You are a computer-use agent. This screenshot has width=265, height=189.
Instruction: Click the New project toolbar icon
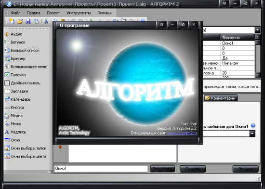12,21
